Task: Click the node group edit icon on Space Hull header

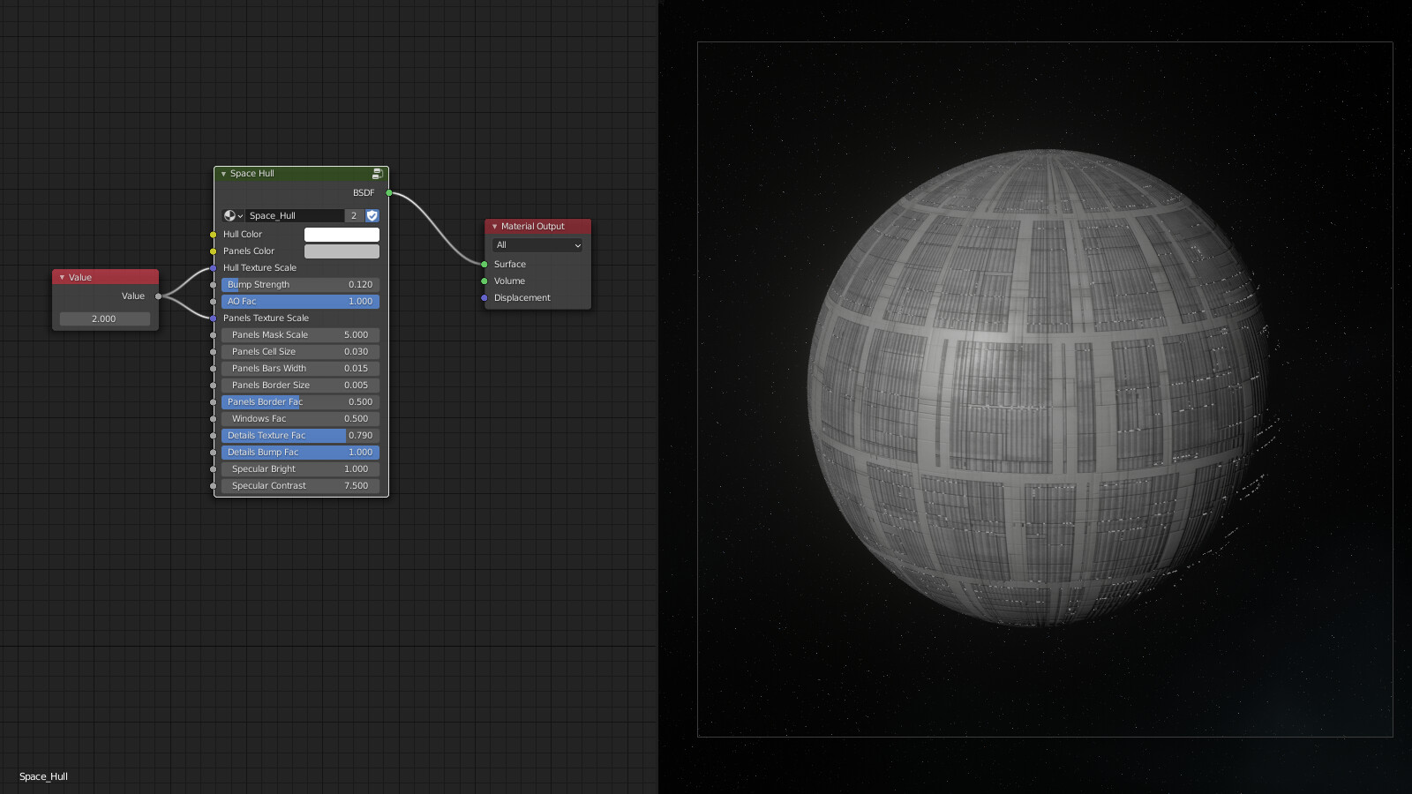Action: 376,173
